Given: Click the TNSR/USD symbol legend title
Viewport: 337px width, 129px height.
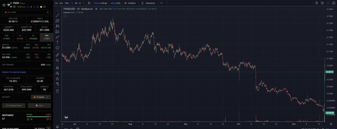Looking at the screenshot, I should click(x=78, y=9).
